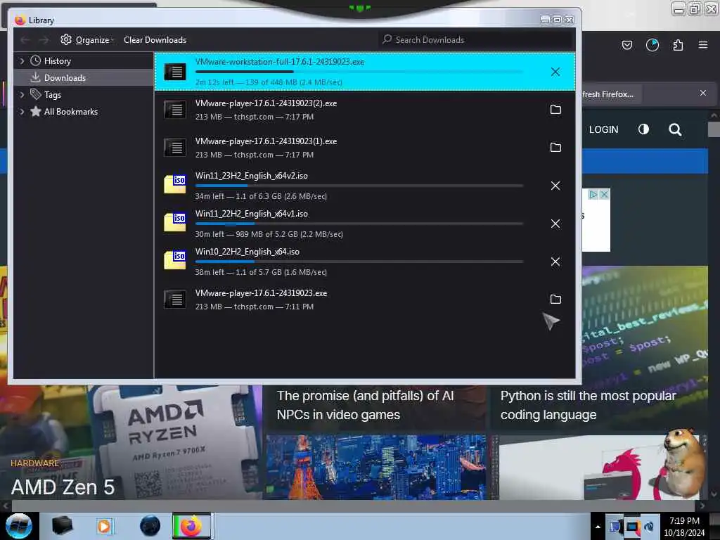
Task: Click Win11_22H2 download progress bar
Action: pyautogui.click(x=359, y=224)
